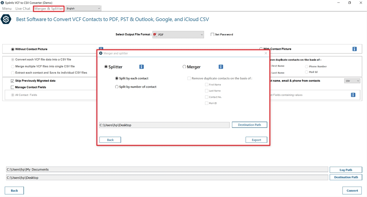Click Destination Path button in the dialog
This screenshot has width=367, height=197.
click(249, 125)
